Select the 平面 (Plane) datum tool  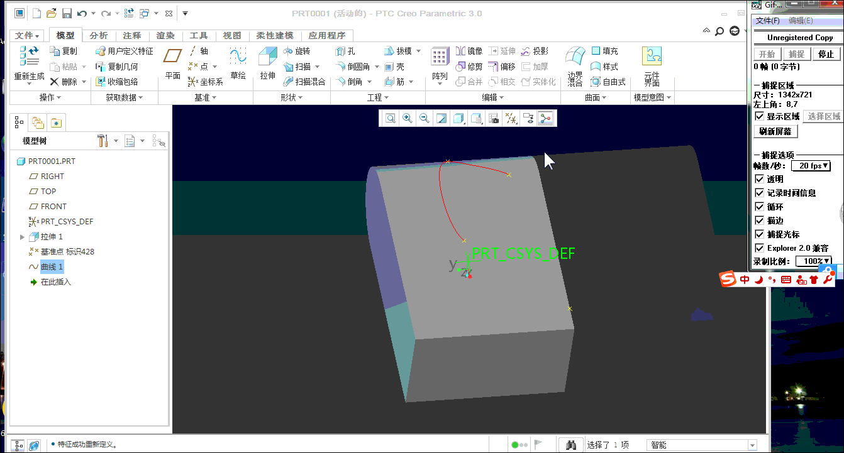point(172,64)
